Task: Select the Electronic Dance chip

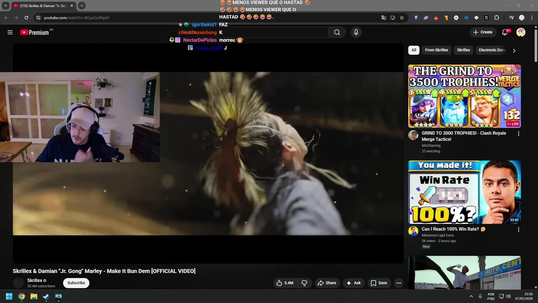Action: click(x=492, y=50)
